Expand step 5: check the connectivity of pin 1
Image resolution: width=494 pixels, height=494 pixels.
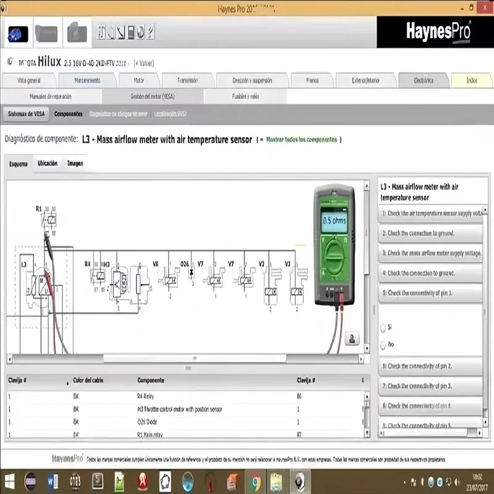430,293
